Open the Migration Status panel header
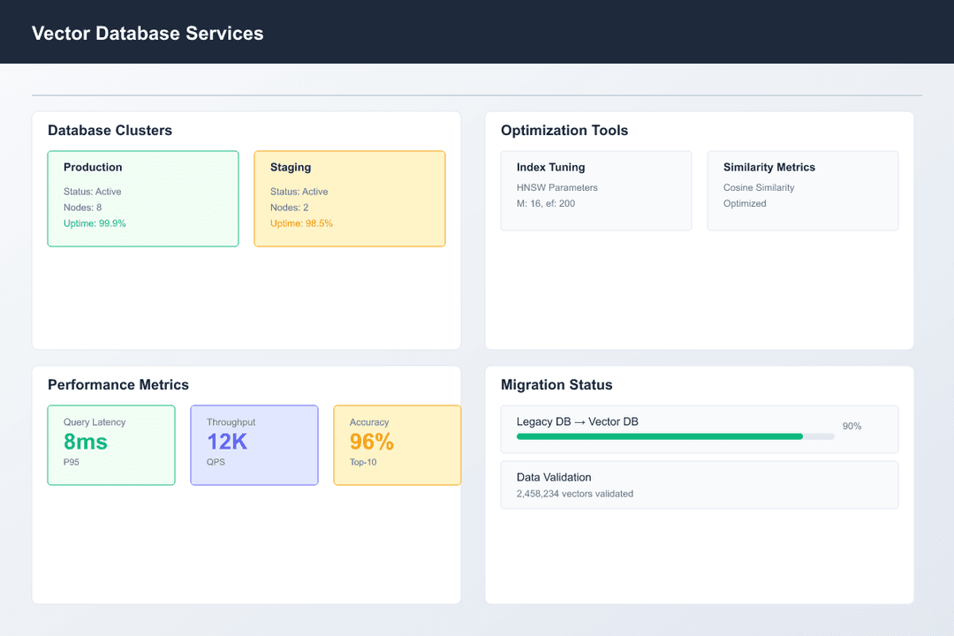This screenshot has width=954, height=636. [x=556, y=384]
